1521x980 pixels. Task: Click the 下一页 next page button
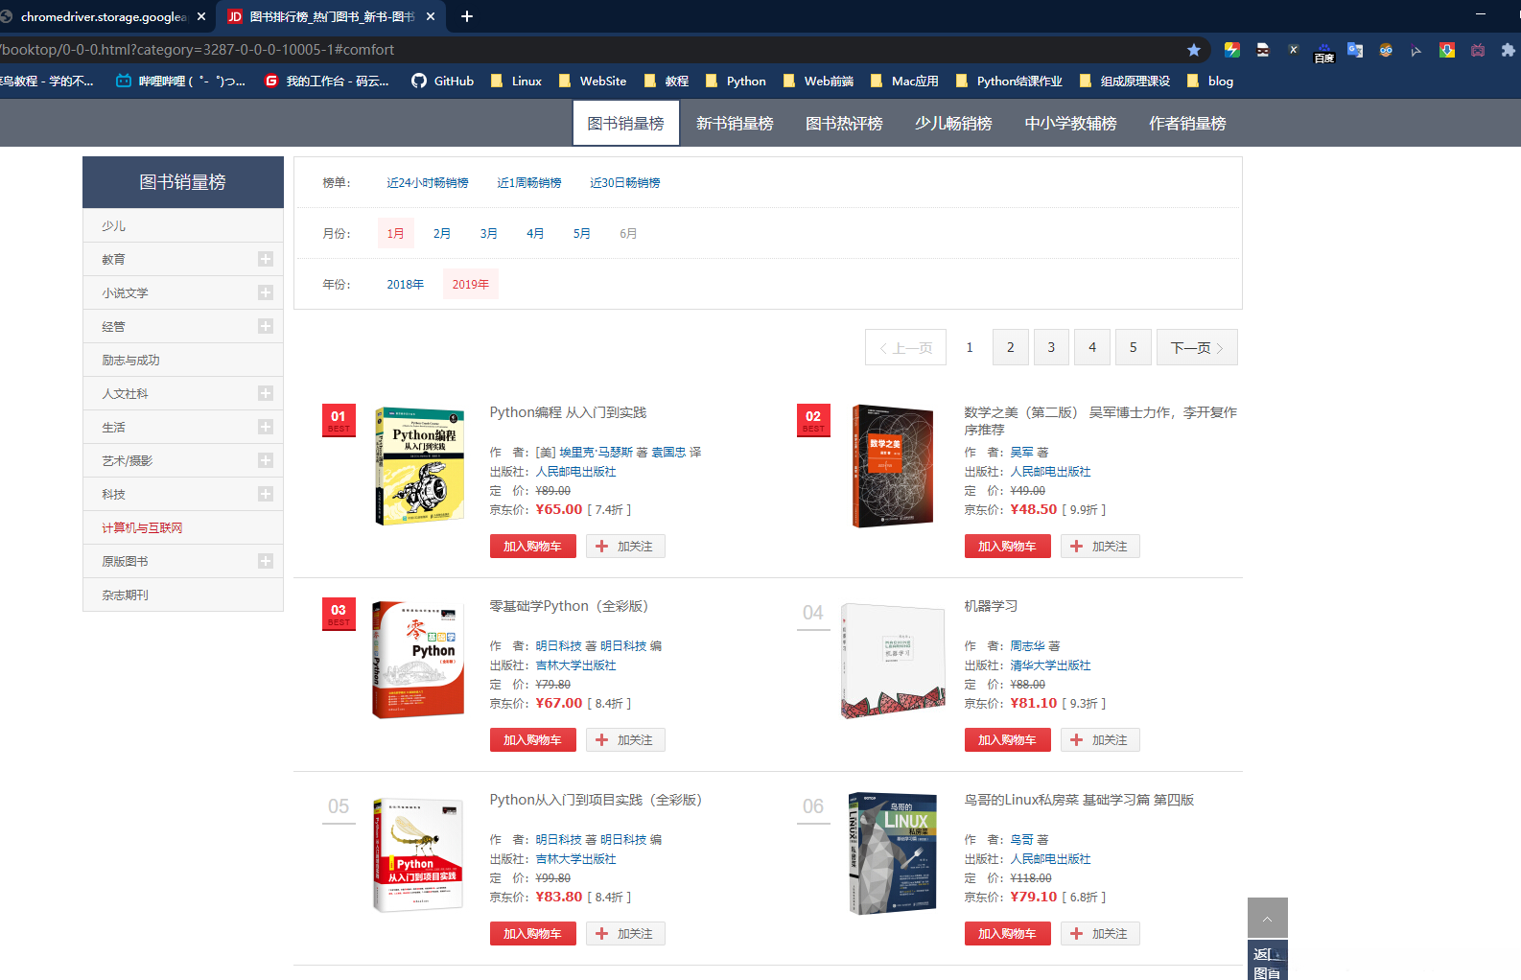point(1197,347)
